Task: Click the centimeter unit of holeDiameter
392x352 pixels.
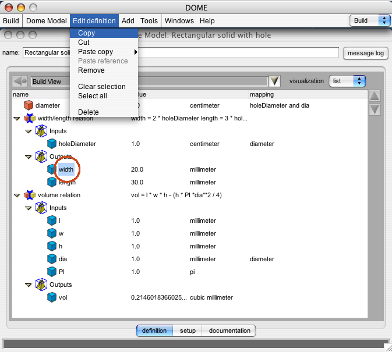Action: [204, 144]
